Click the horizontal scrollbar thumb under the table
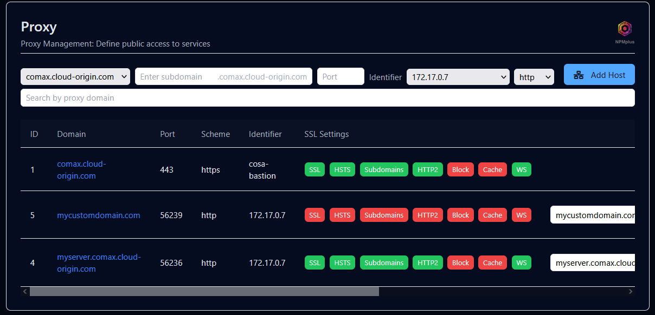Viewport: 655px width, 315px height. [x=204, y=291]
